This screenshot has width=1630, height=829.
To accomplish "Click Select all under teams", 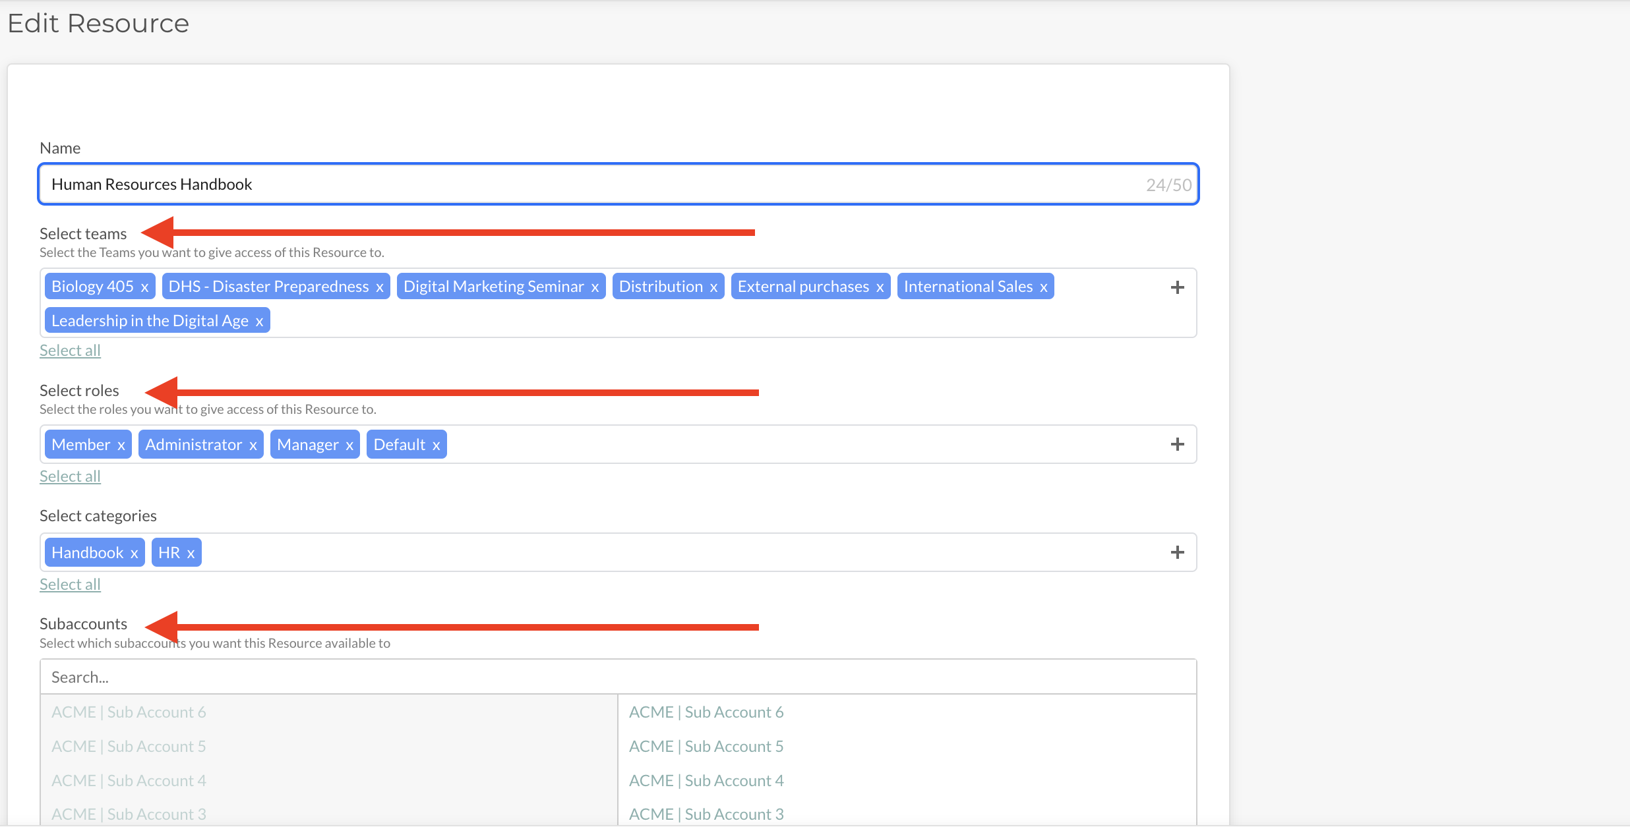I will [x=70, y=351].
